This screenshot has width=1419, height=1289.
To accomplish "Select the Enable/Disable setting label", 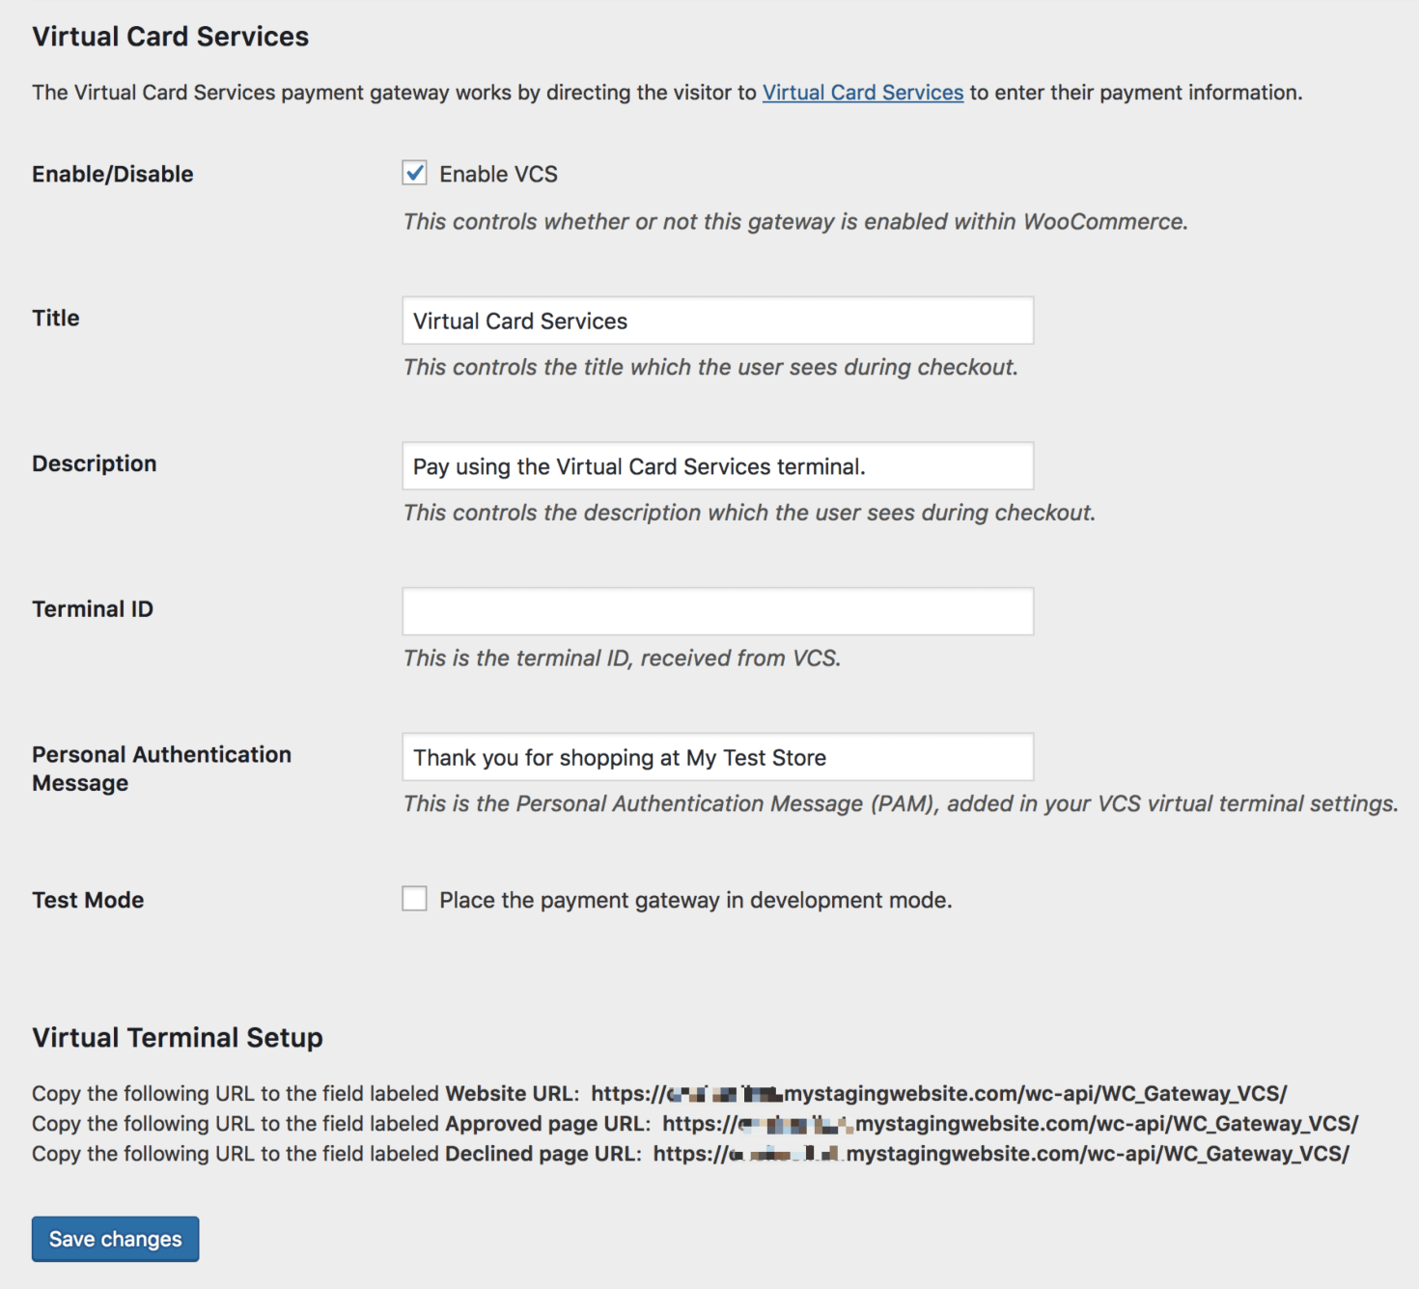I will coord(113,174).
